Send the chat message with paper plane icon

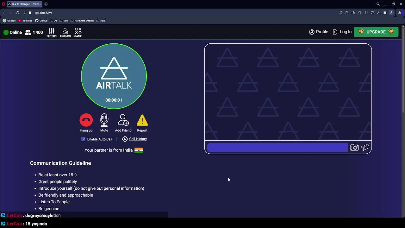point(365,148)
